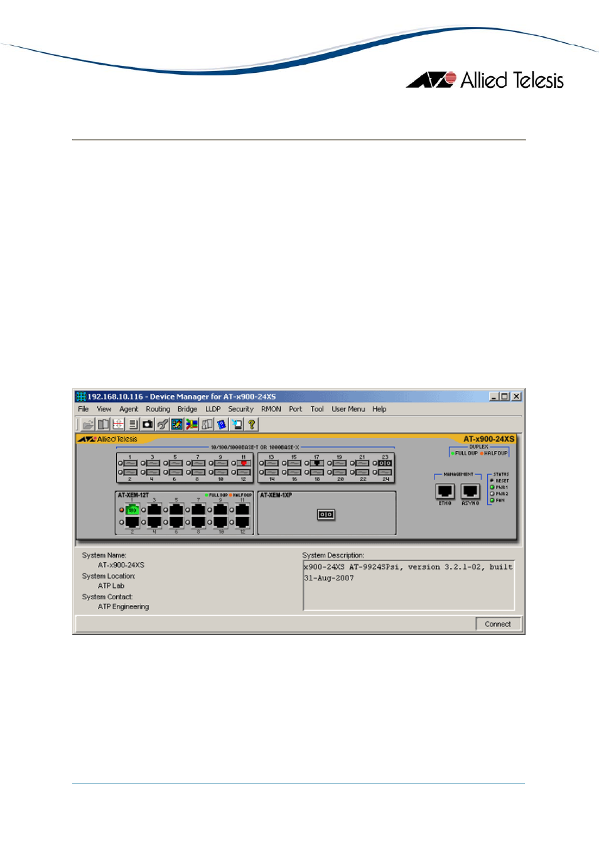This screenshot has width=599, height=848.
Task: Click the system location ATP Lab
Action: coord(111,586)
